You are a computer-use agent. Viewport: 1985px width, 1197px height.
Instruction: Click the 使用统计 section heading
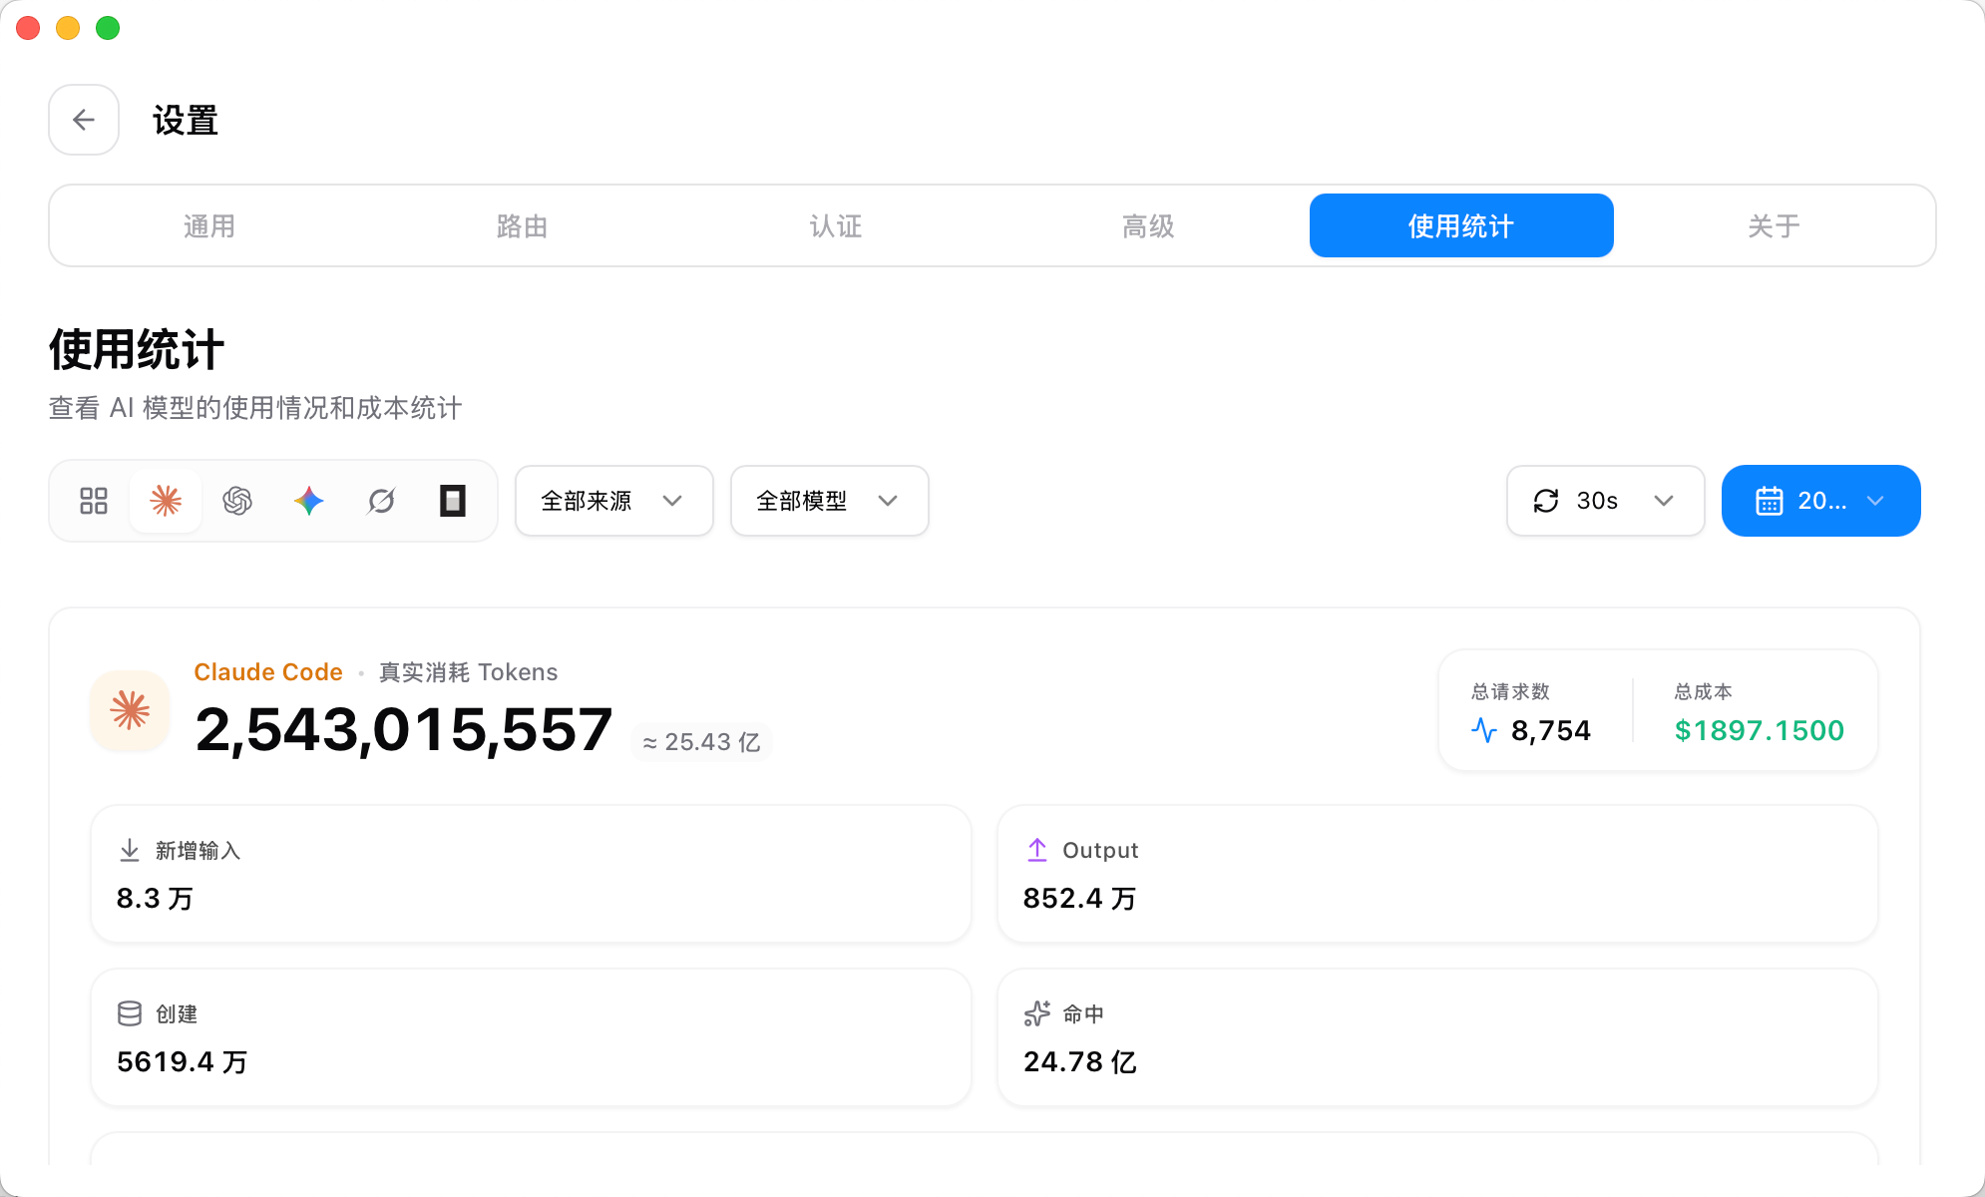pyautogui.click(x=137, y=350)
